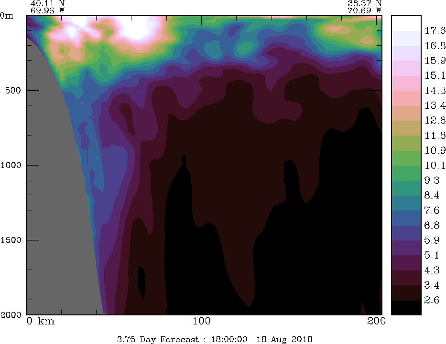Click the '2.6' colorbar label
Screen dimensions: 446x344
click(x=432, y=300)
